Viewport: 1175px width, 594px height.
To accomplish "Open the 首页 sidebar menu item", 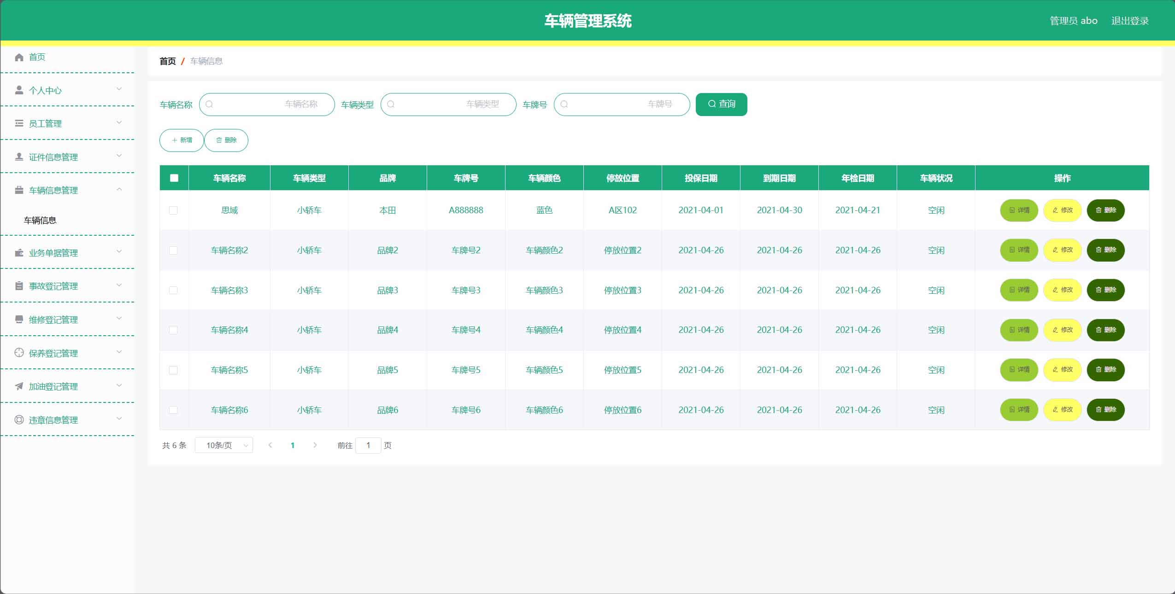I will coord(67,57).
